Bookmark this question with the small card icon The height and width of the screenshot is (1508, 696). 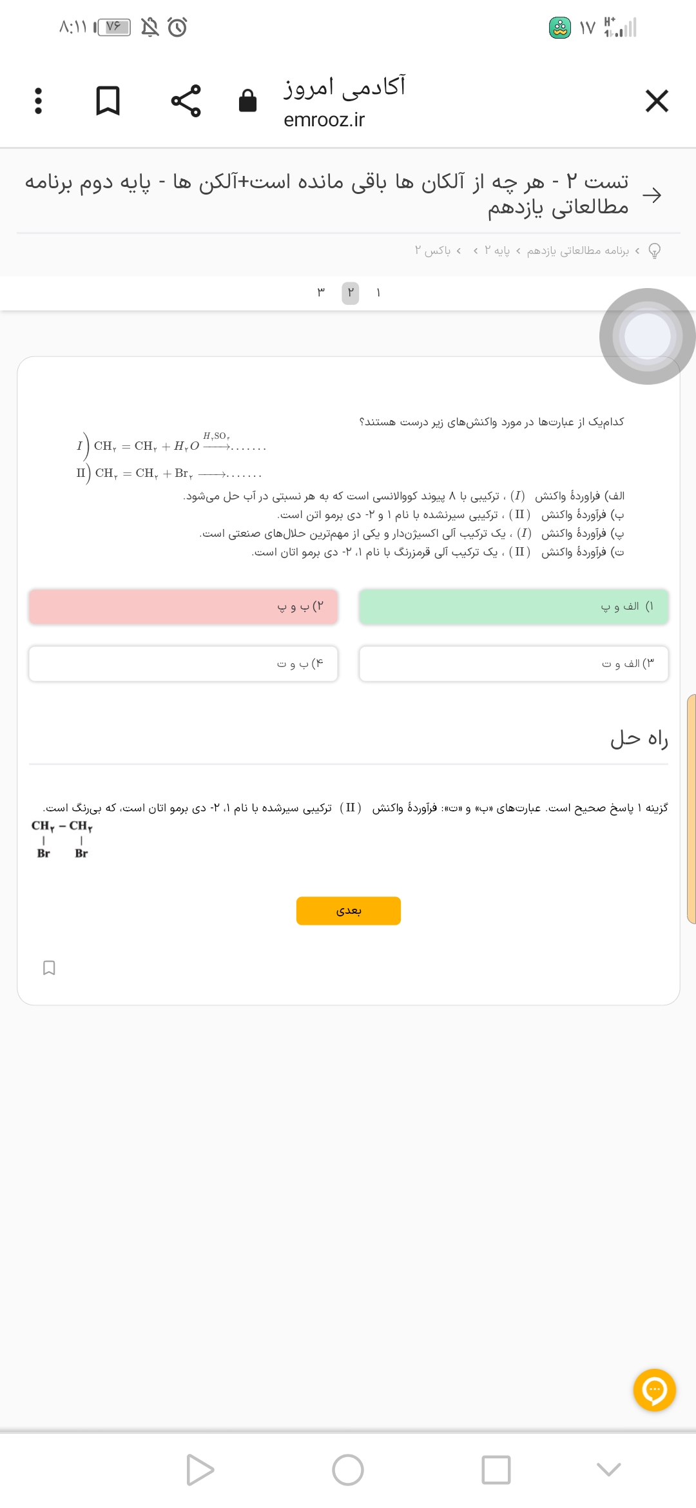click(49, 967)
